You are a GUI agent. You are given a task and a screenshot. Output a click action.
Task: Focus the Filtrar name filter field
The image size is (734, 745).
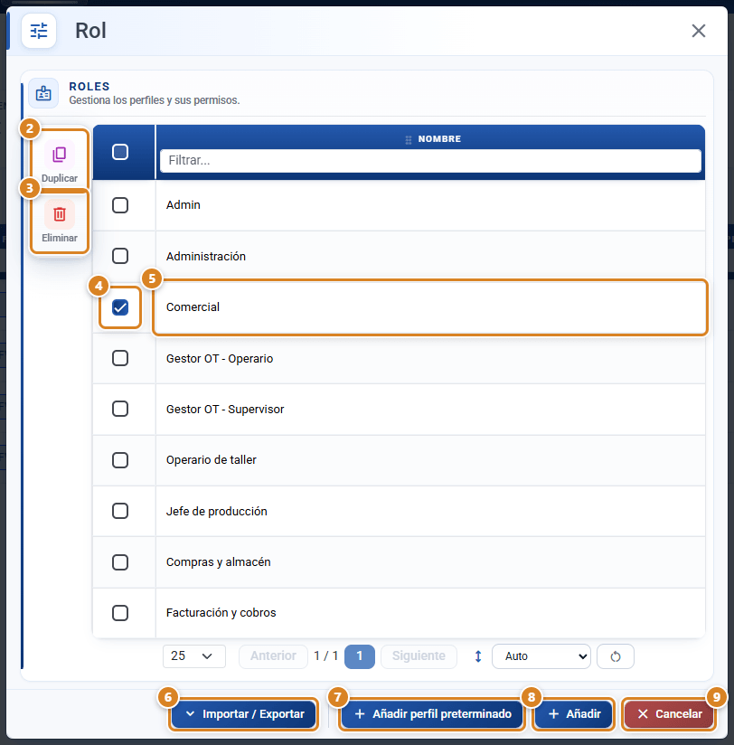pos(430,161)
